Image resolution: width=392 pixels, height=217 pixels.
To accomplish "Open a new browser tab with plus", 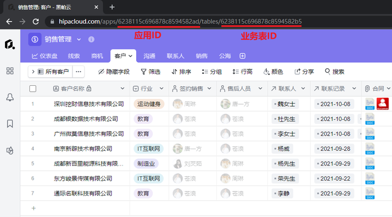I will [x=112, y=7].
